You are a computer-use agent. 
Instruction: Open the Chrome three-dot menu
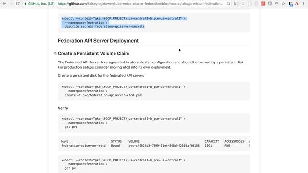tap(304, 3)
